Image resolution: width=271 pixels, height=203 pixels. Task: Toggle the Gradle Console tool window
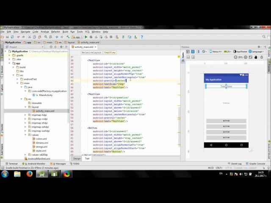point(255,164)
